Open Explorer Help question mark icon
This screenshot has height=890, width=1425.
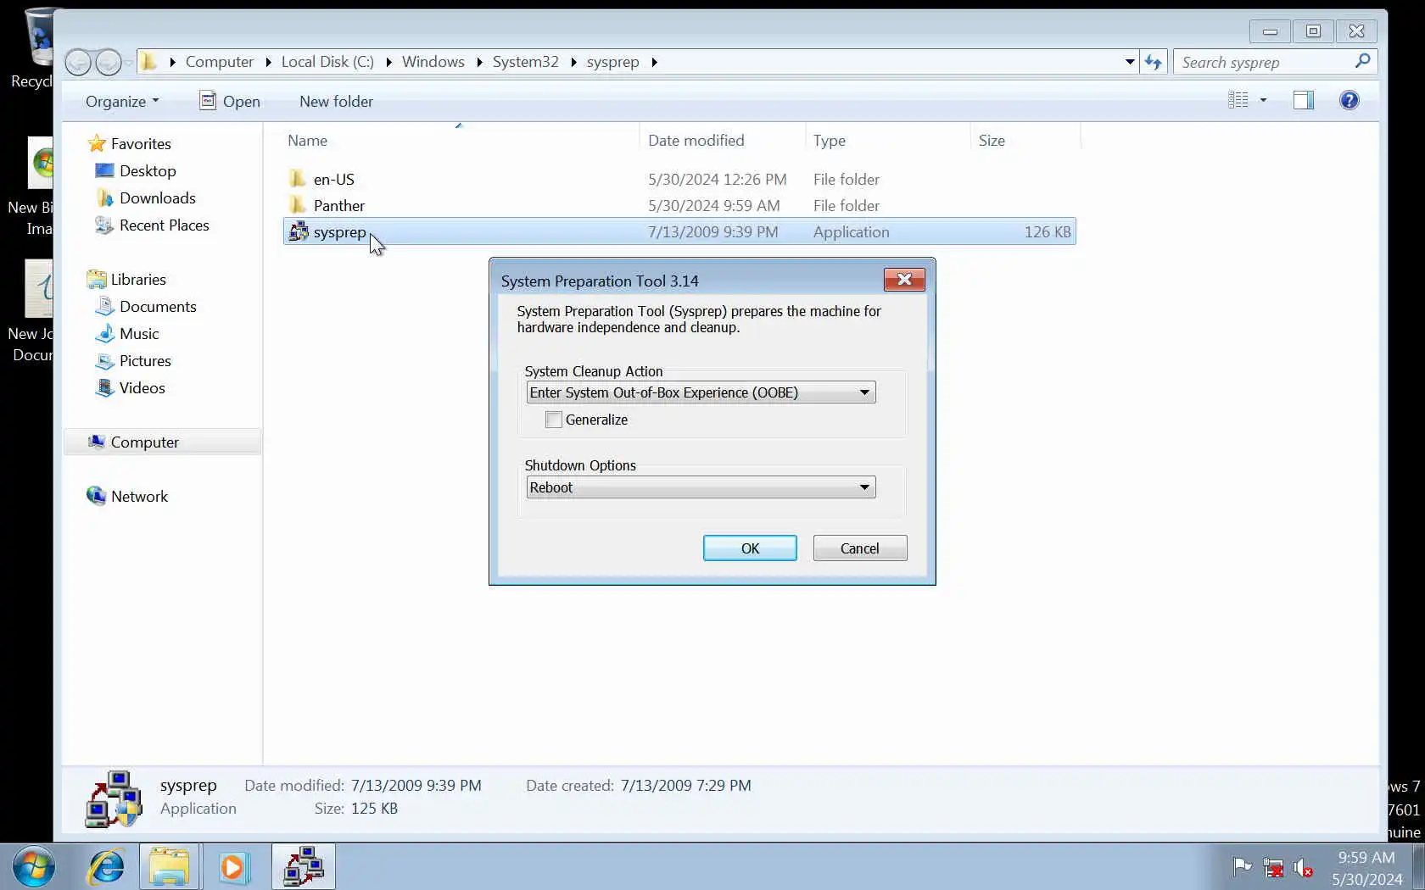1349,101
